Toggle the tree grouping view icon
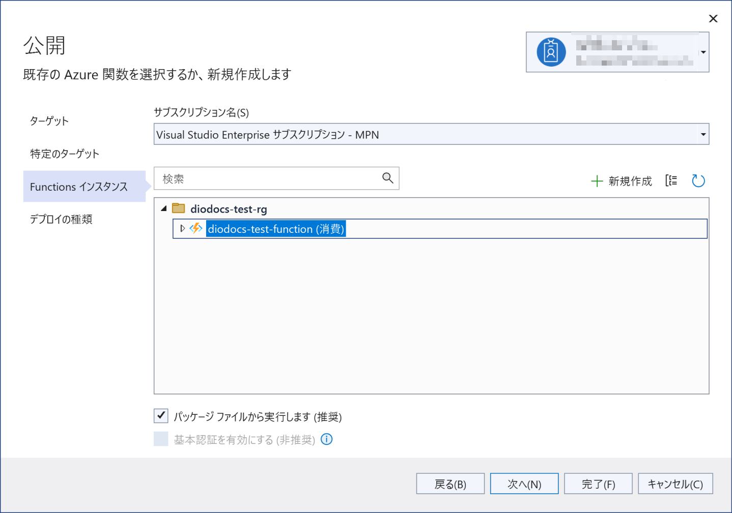Screen dimensions: 732x513 click(x=671, y=180)
